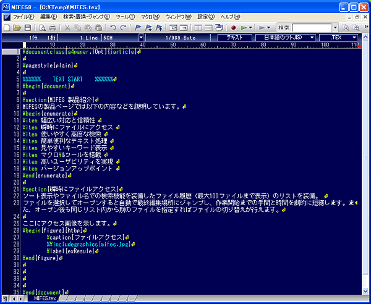Screen dimensions: 371x304
Task: Click the first blue flag bookmark icon
Action: tap(138, 28)
